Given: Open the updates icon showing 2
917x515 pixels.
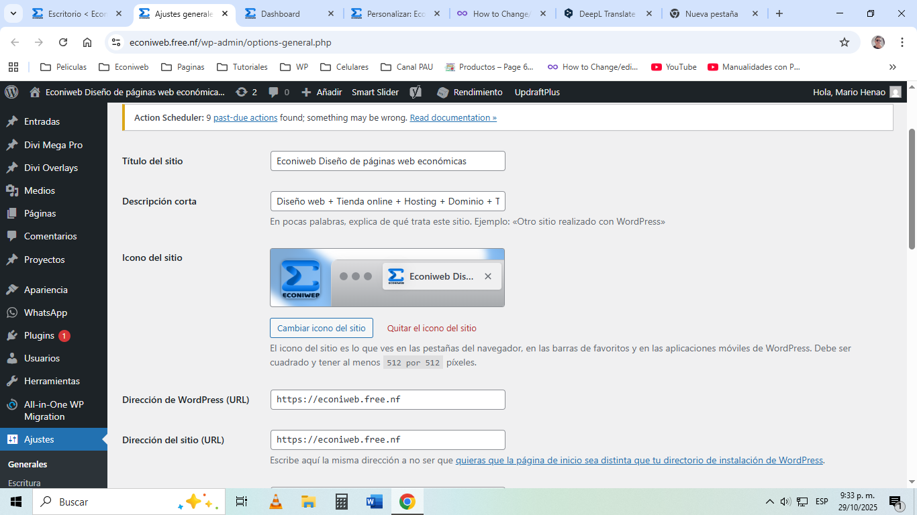Looking at the screenshot, I should [246, 92].
